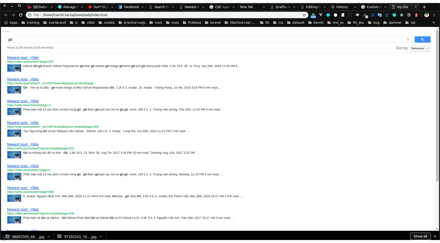Click the blue search magnifier button
Image resolution: width=440 pixels, height=243 pixels.
tap(422, 40)
